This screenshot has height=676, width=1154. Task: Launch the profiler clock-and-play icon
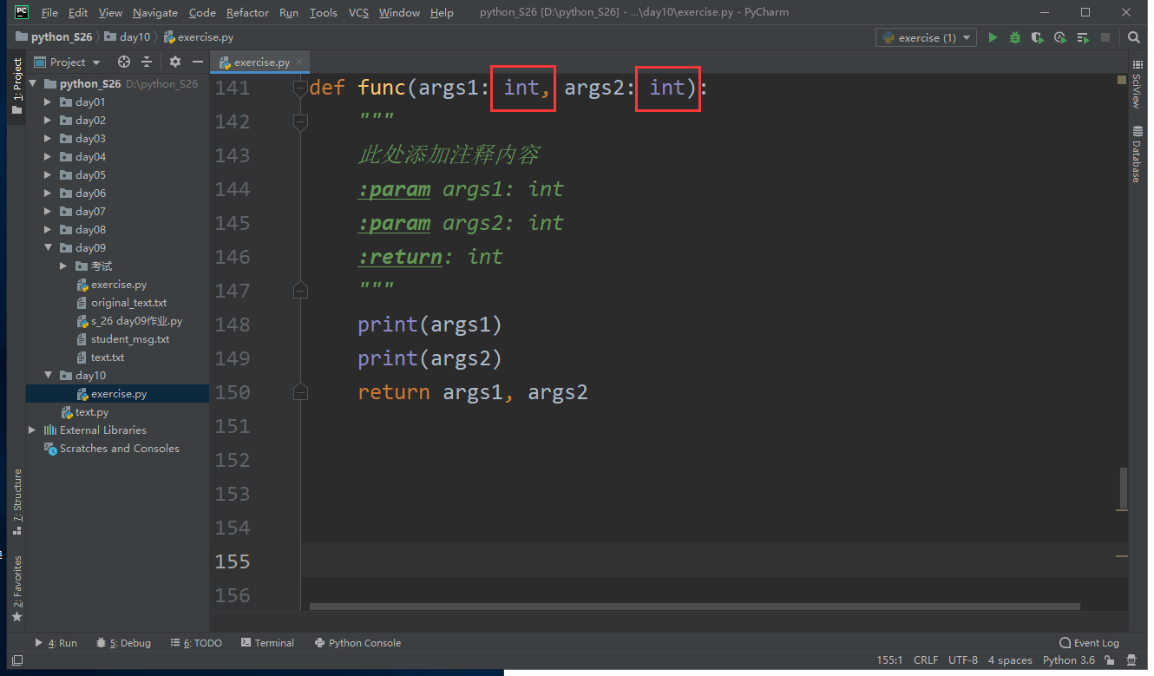[x=1059, y=37]
